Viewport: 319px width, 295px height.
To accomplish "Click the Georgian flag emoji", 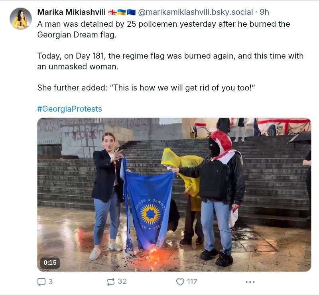I will [x=112, y=12].
